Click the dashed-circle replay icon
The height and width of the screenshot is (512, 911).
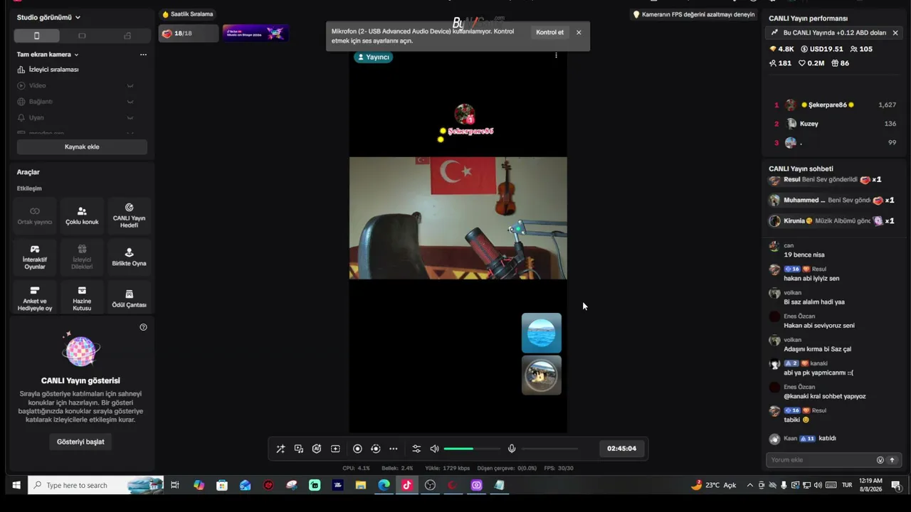(376, 449)
